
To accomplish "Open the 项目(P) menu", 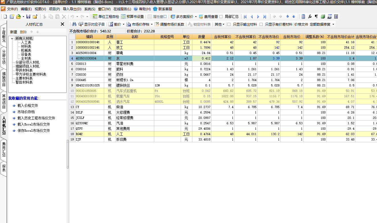I will (54, 9).
